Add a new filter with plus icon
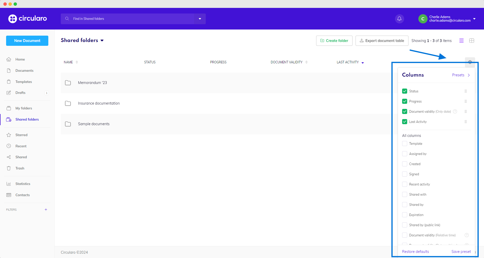484x258 pixels. click(46, 210)
